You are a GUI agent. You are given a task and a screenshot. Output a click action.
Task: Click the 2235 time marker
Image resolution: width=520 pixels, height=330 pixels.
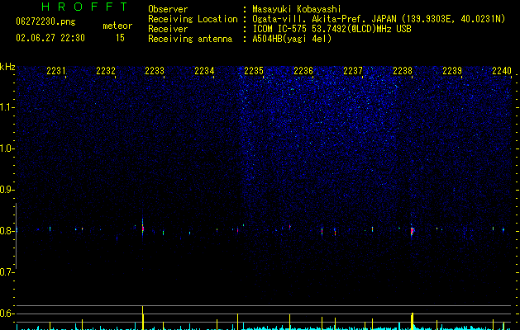pyautogui.click(x=254, y=71)
